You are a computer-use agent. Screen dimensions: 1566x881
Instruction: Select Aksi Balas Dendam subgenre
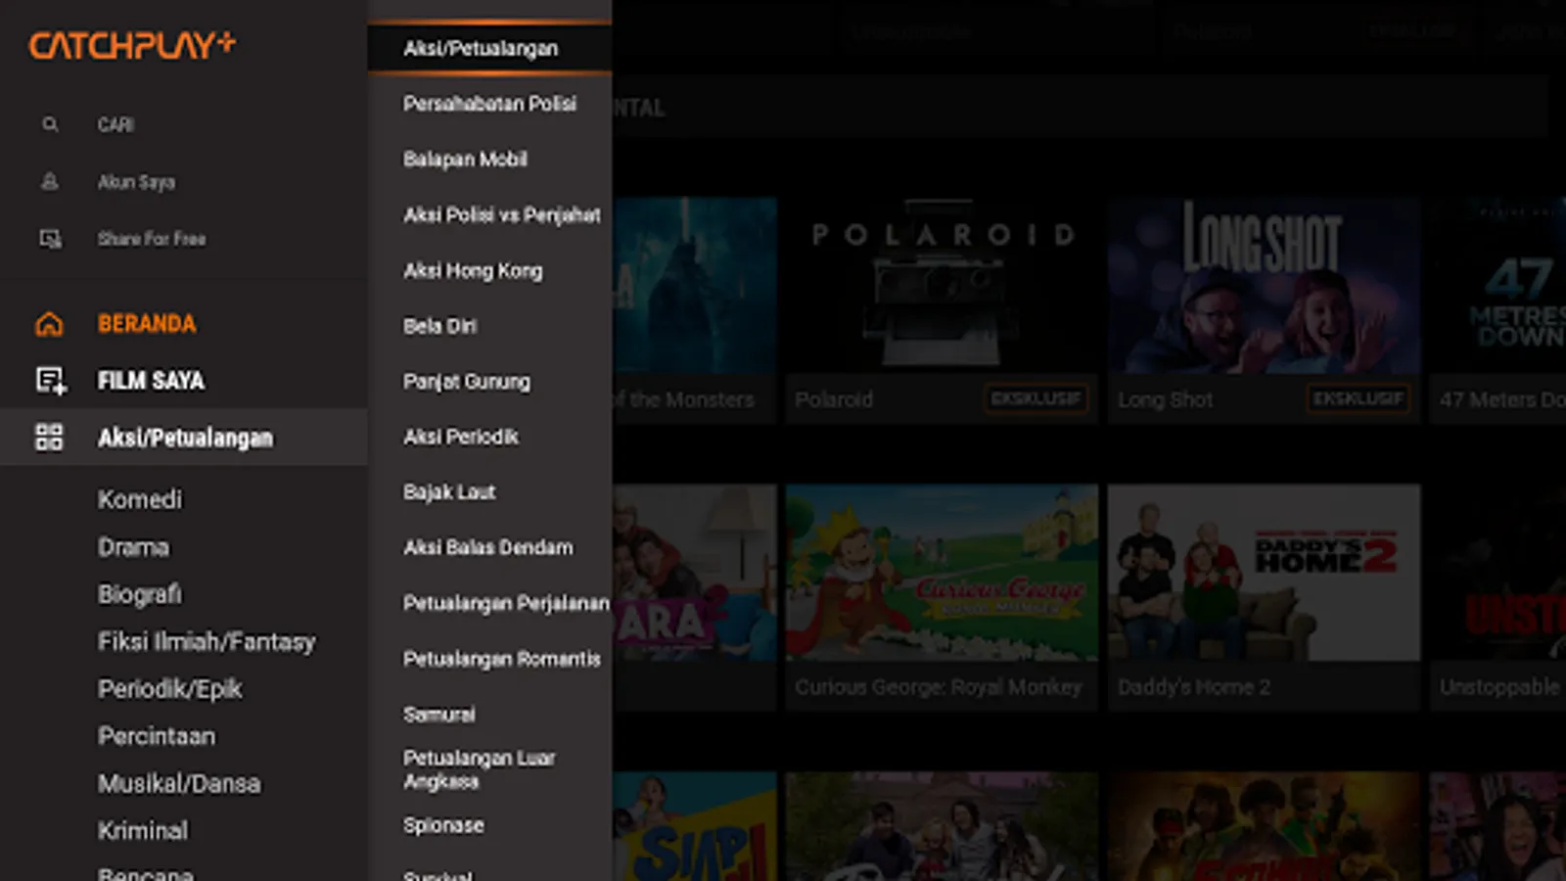(488, 548)
